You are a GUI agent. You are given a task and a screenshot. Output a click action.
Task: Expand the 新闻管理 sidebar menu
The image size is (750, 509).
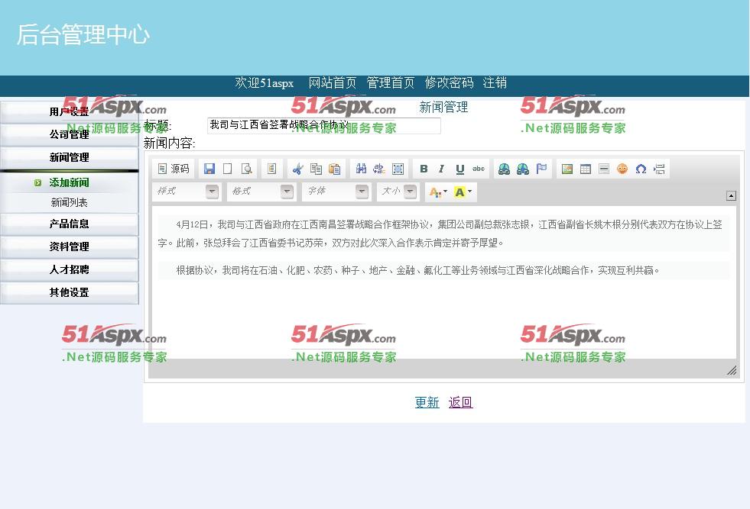click(x=70, y=157)
